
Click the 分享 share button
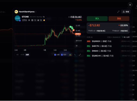point(126,12)
